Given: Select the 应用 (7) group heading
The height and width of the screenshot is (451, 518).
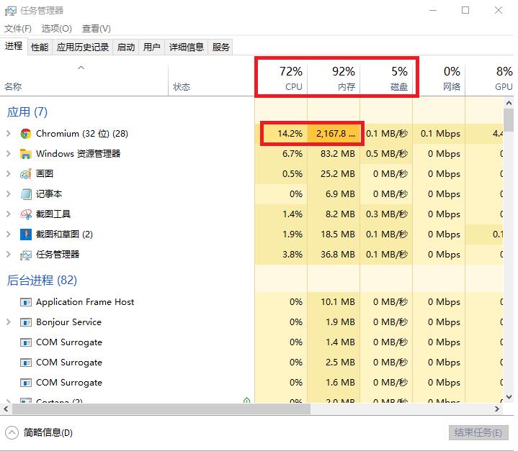Looking at the screenshot, I should (27, 111).
